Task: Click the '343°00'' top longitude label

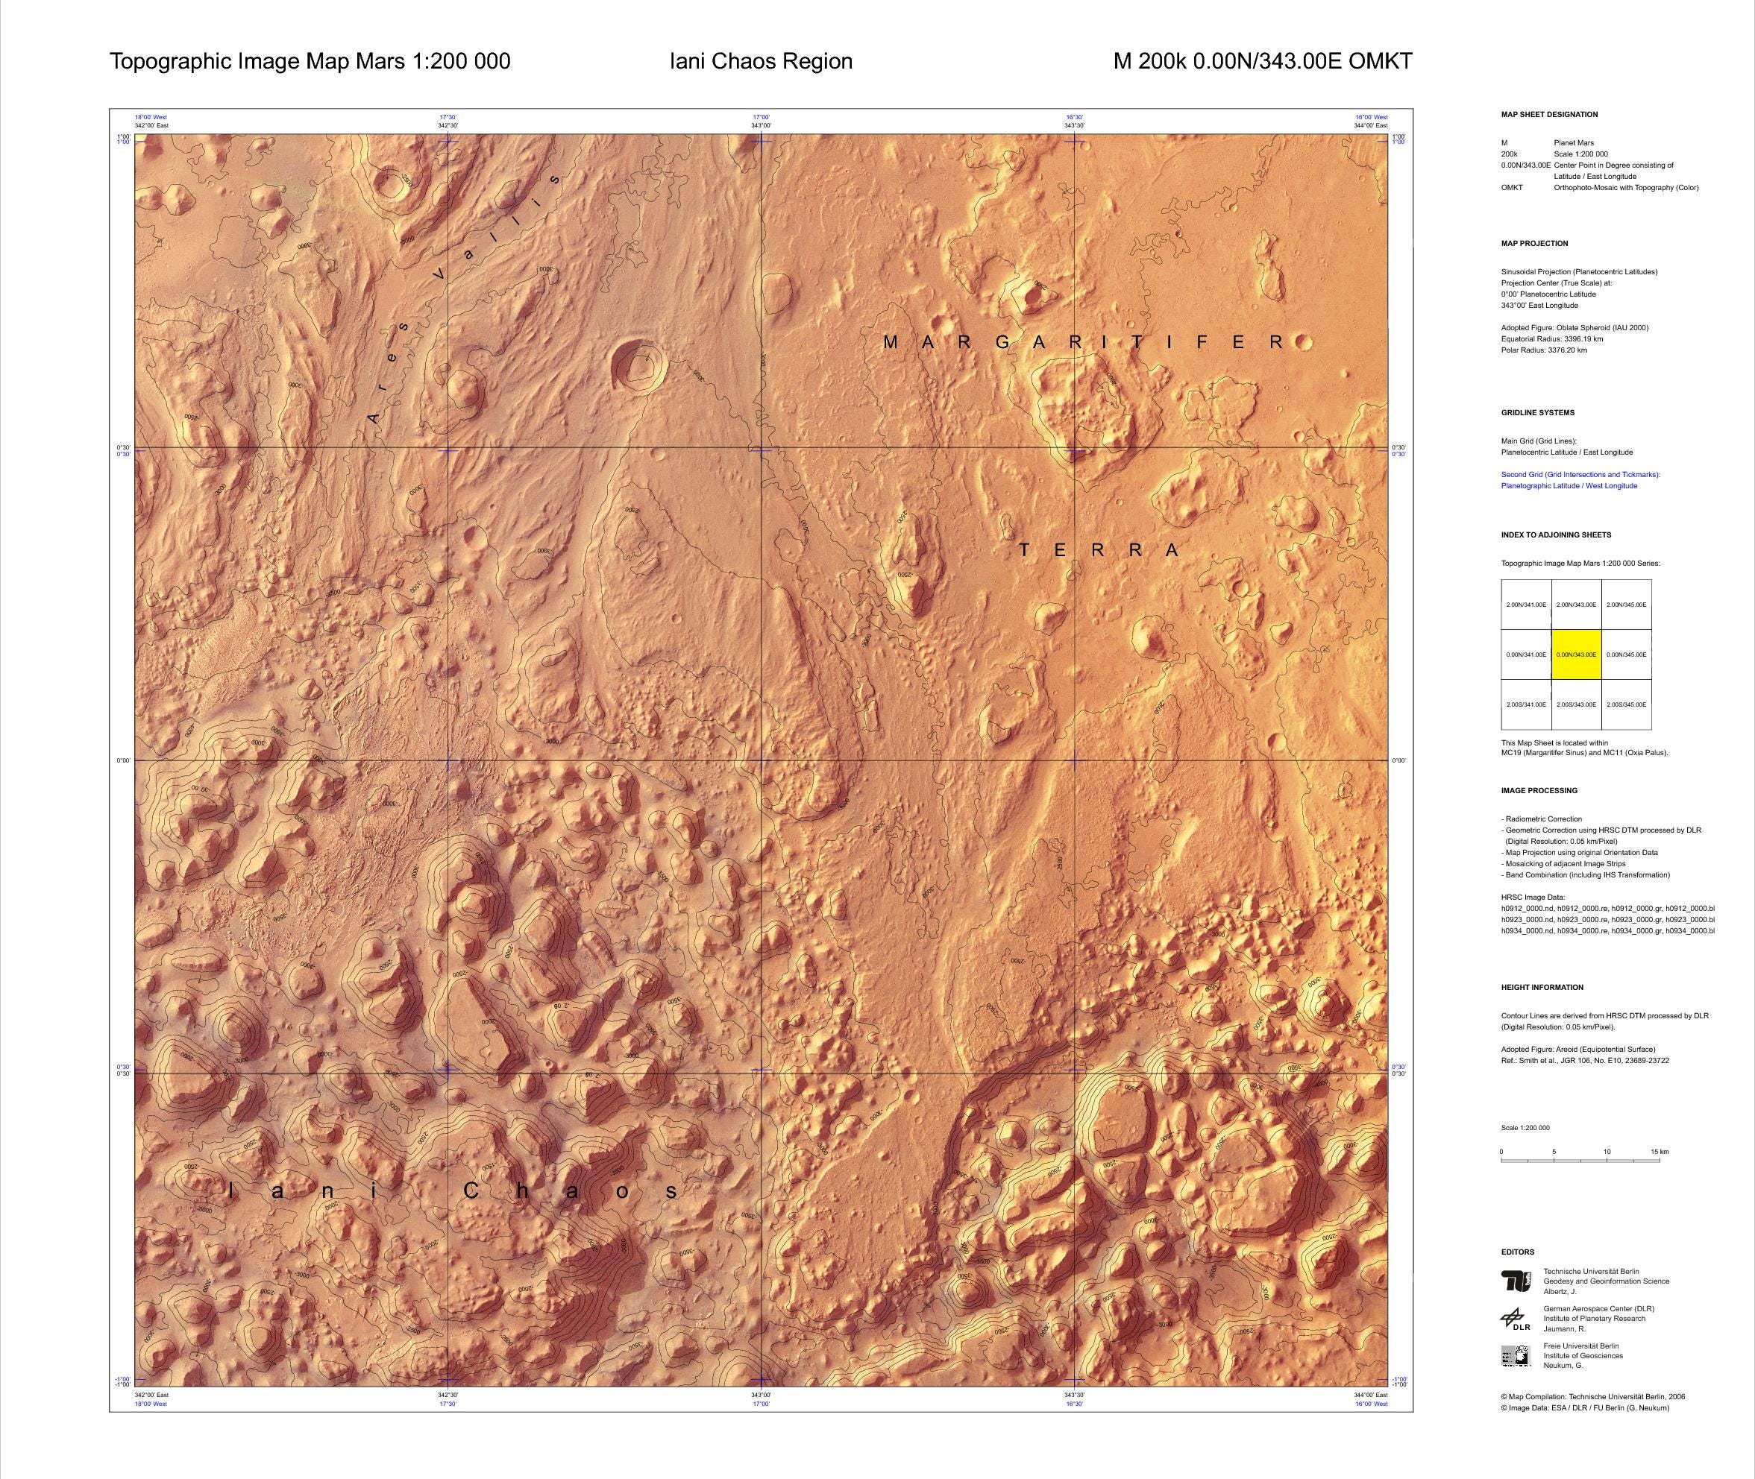Action: click(761, 125)
